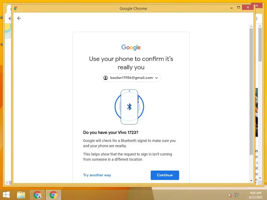Image resolution: width=267 pixels, height=200 pixels.
Task: Minimize the Google Chrome sign-in window
Action: point(232,8)
